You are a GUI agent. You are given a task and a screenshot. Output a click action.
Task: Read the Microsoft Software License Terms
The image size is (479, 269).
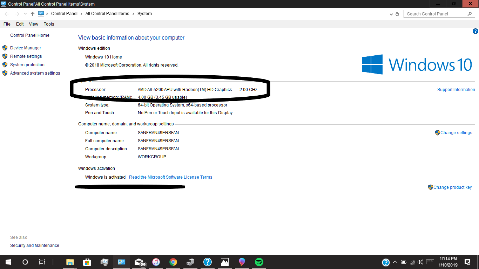(x=171, y=177)
